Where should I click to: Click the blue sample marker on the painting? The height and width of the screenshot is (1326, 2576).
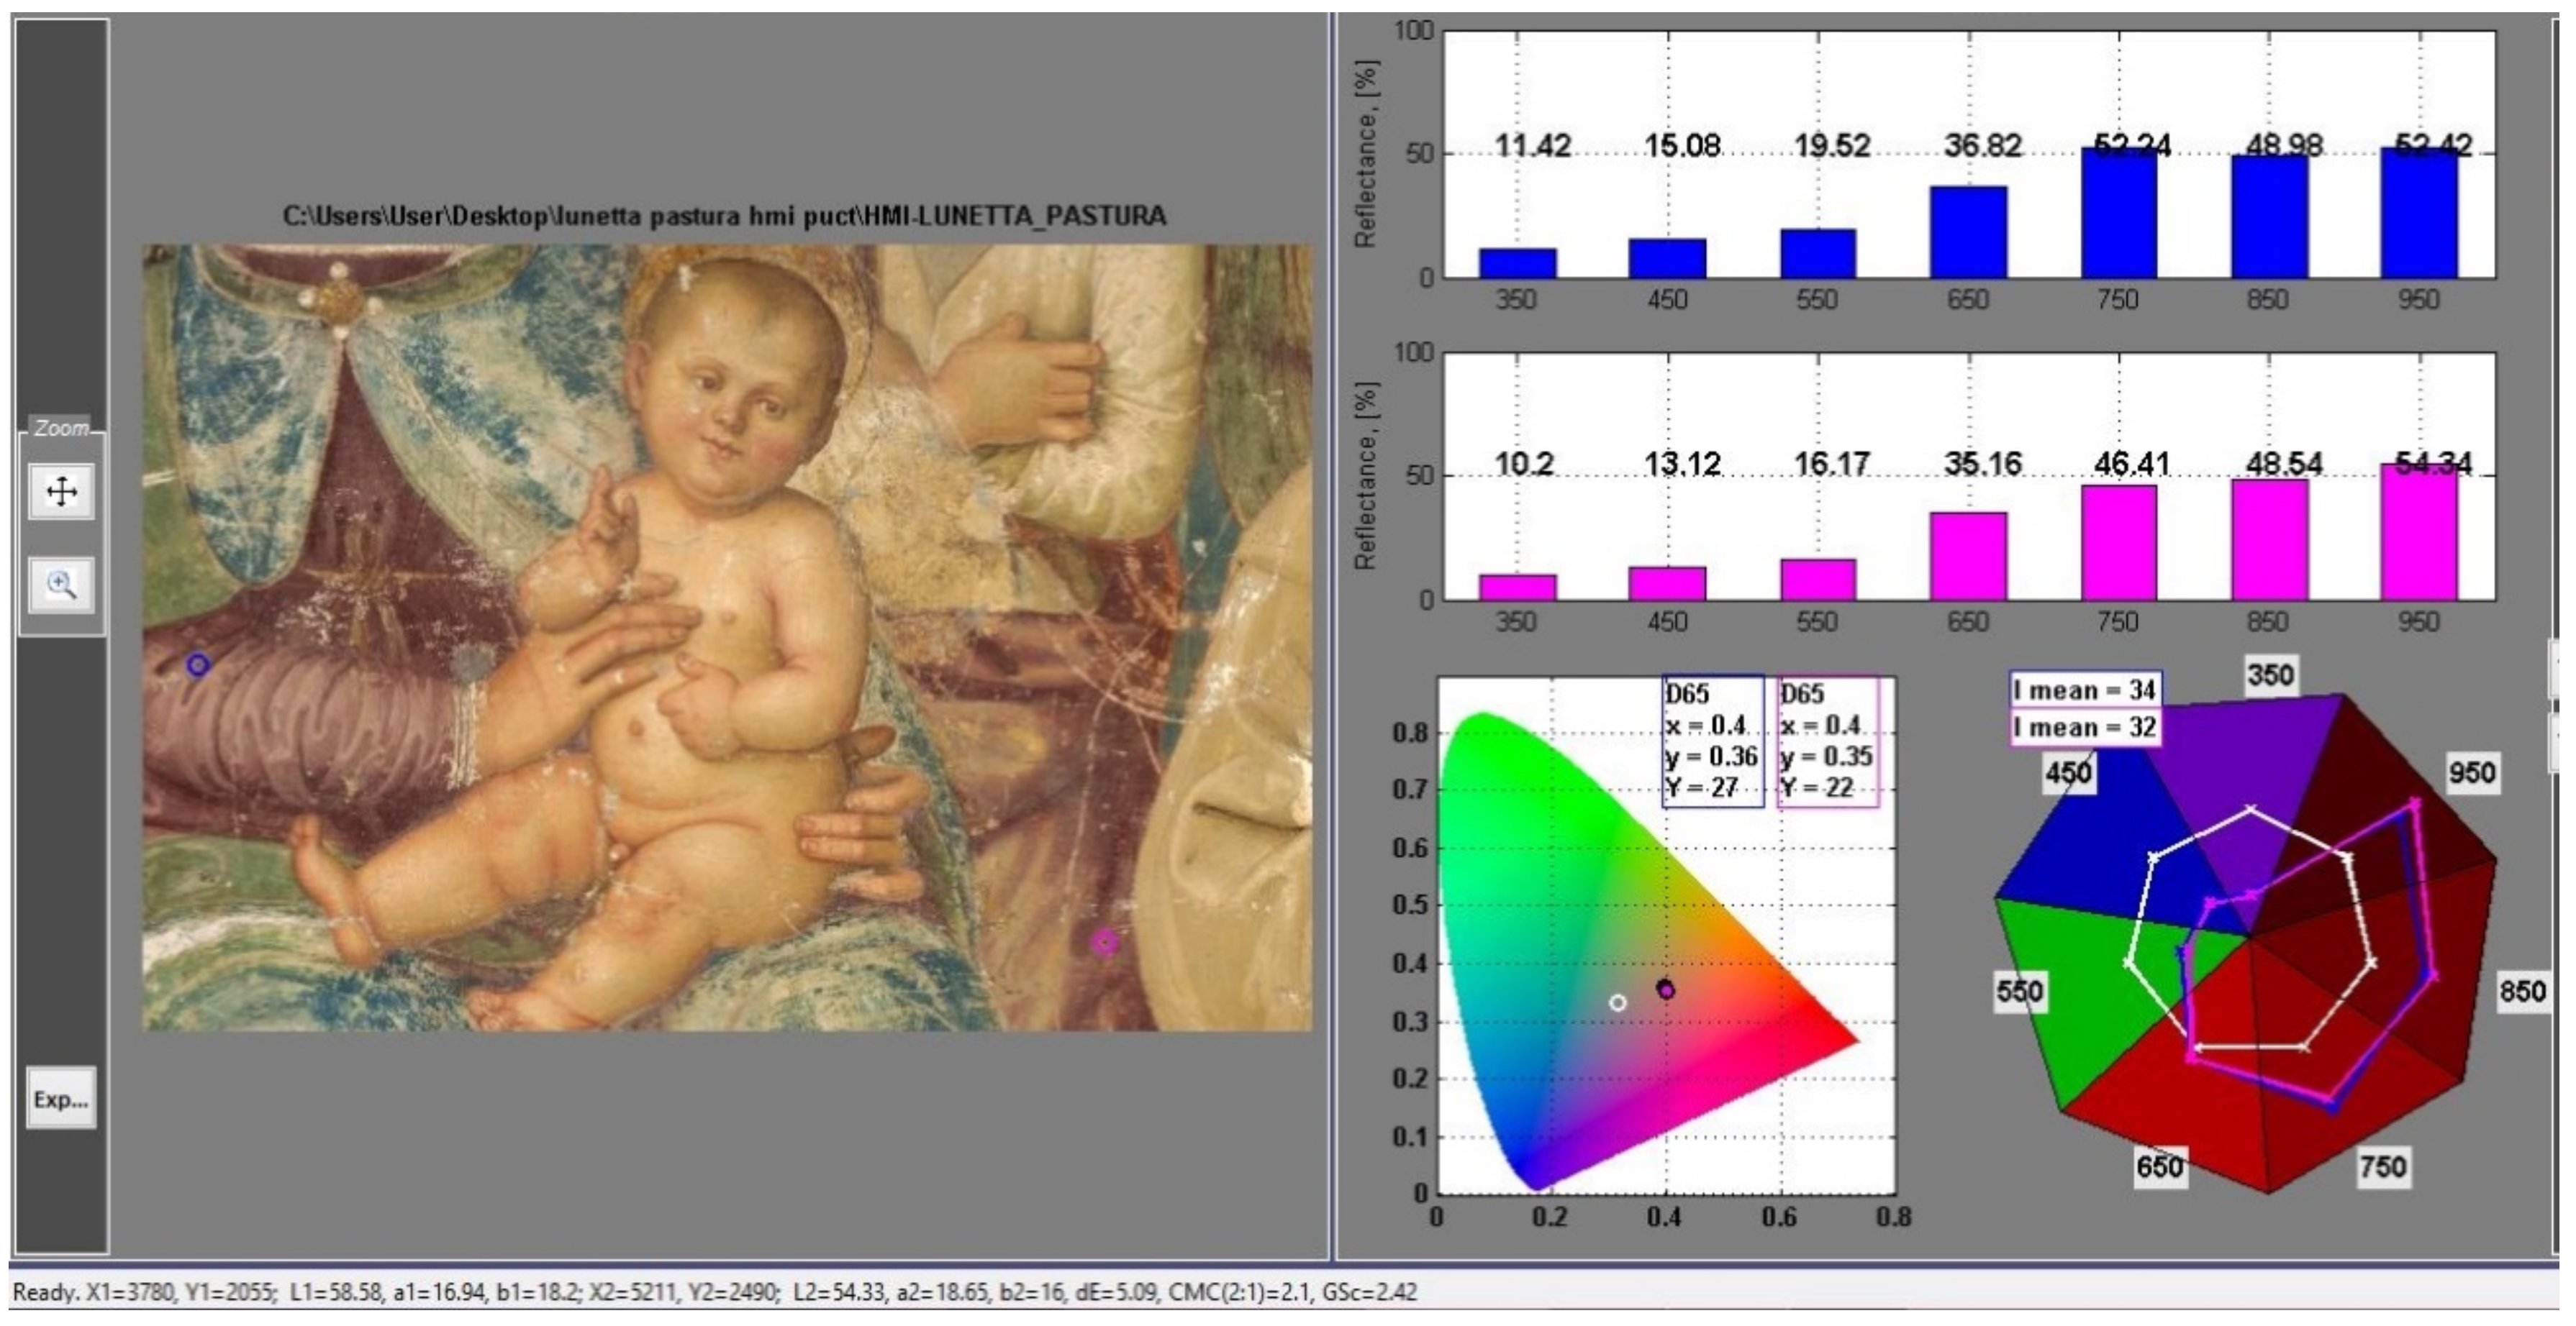click(x=198, y=664)
